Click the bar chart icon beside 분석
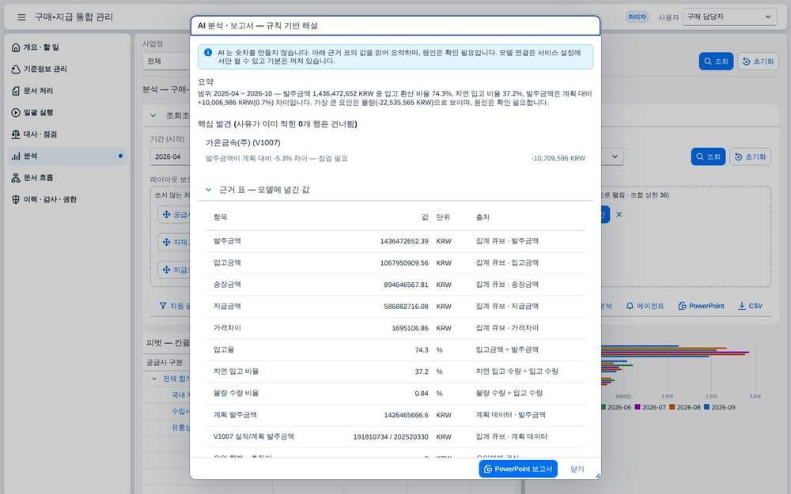Image resolution: width=791 pixels, height=494 pixels. 16,156
